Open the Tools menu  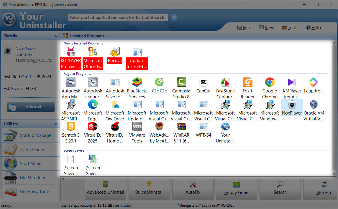pos(290,27)
